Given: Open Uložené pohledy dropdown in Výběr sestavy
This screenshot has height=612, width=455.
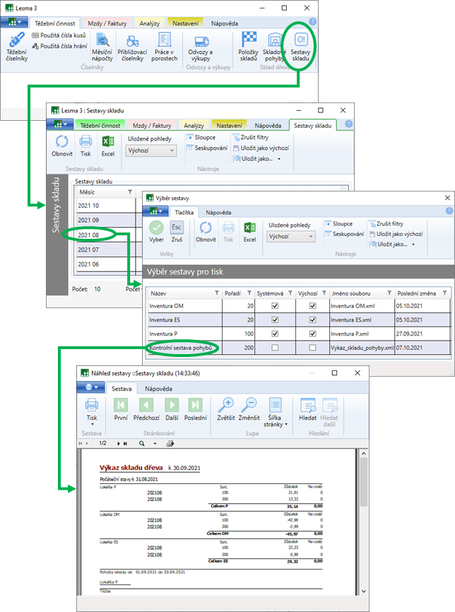Looking at the screenshot, I should (291, 237).
